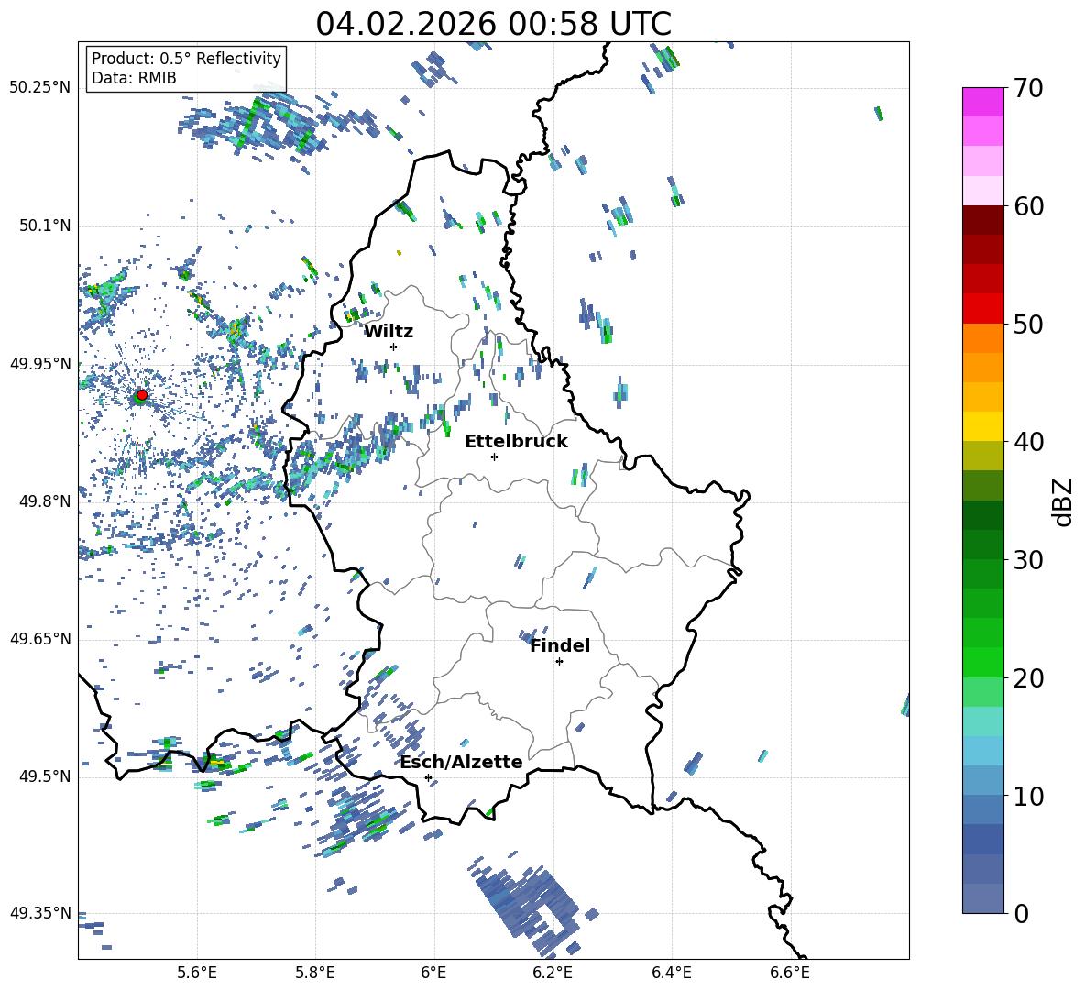The image size is (1085, 991).
Task: Select the Ettelbruck station label
Action: click(516, 441)
